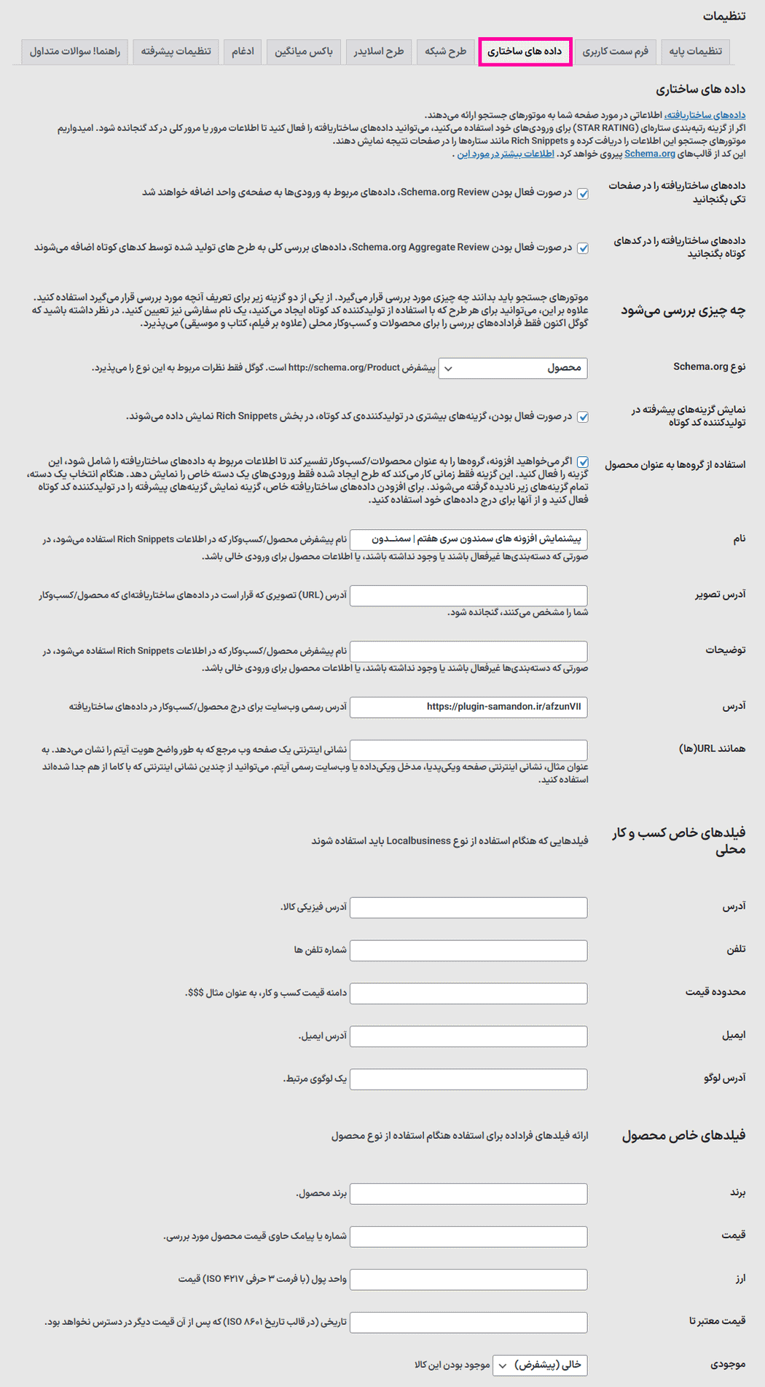Image resolution: width=765 pixels, height=1387 pixels.
Task: Open the نوع Schema.org dropdown showing محصول
Action: tap(513, 368)
